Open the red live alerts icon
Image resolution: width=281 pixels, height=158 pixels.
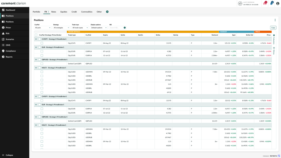[x=265, y=4]
